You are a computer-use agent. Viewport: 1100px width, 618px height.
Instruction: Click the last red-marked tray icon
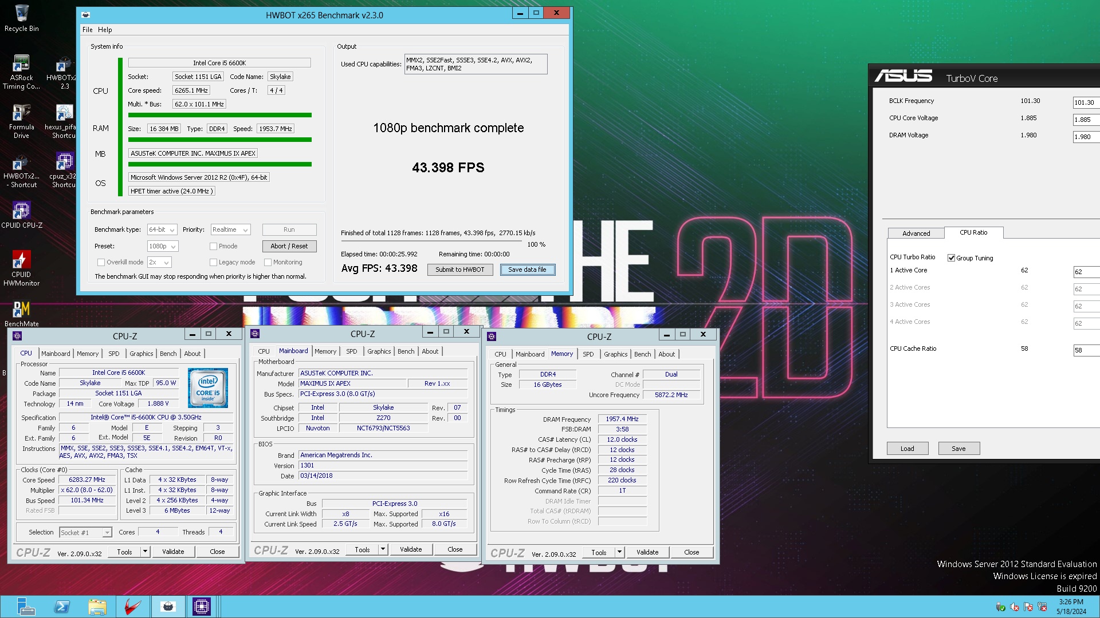point(1042,607)
